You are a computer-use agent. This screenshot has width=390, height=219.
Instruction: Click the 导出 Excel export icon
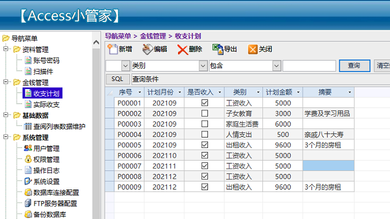click(x=218, y=49)
